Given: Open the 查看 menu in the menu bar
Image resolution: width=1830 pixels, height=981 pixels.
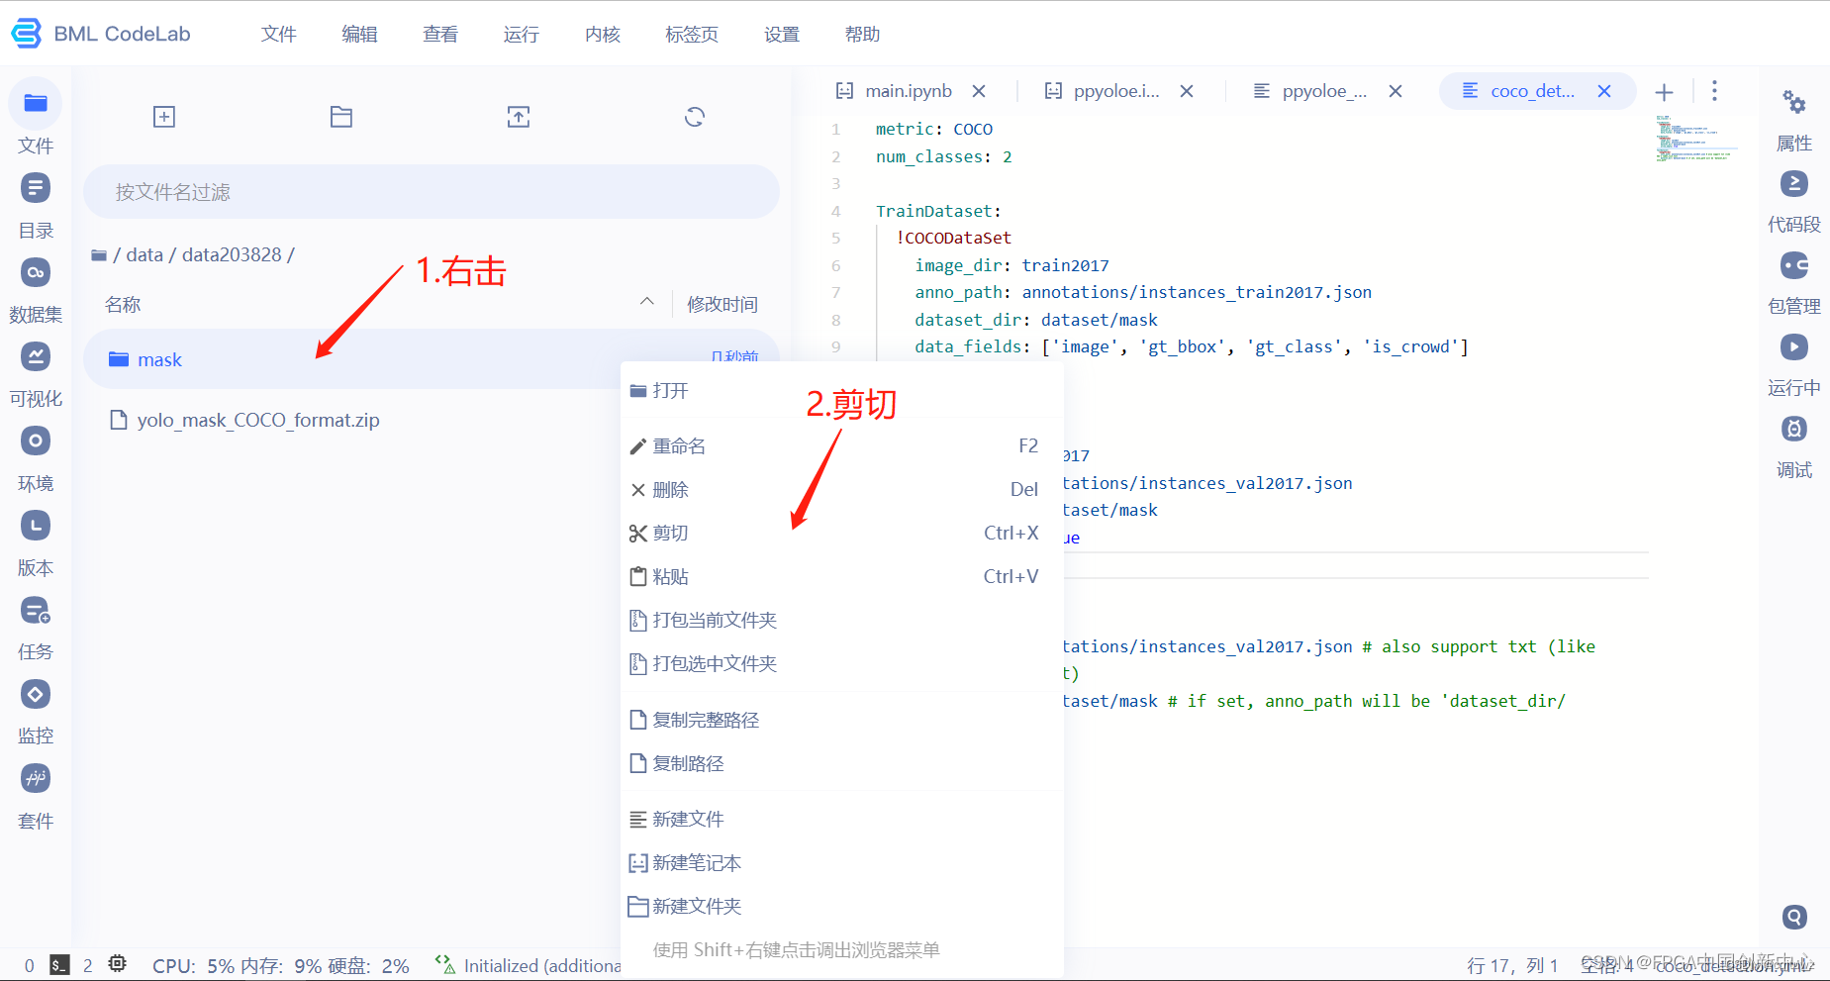Looking at the screenshot, I should coord(440,35).
